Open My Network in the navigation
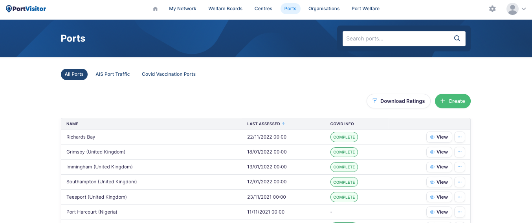The width and height of the screenshot is (532, 223). point(183,9)
